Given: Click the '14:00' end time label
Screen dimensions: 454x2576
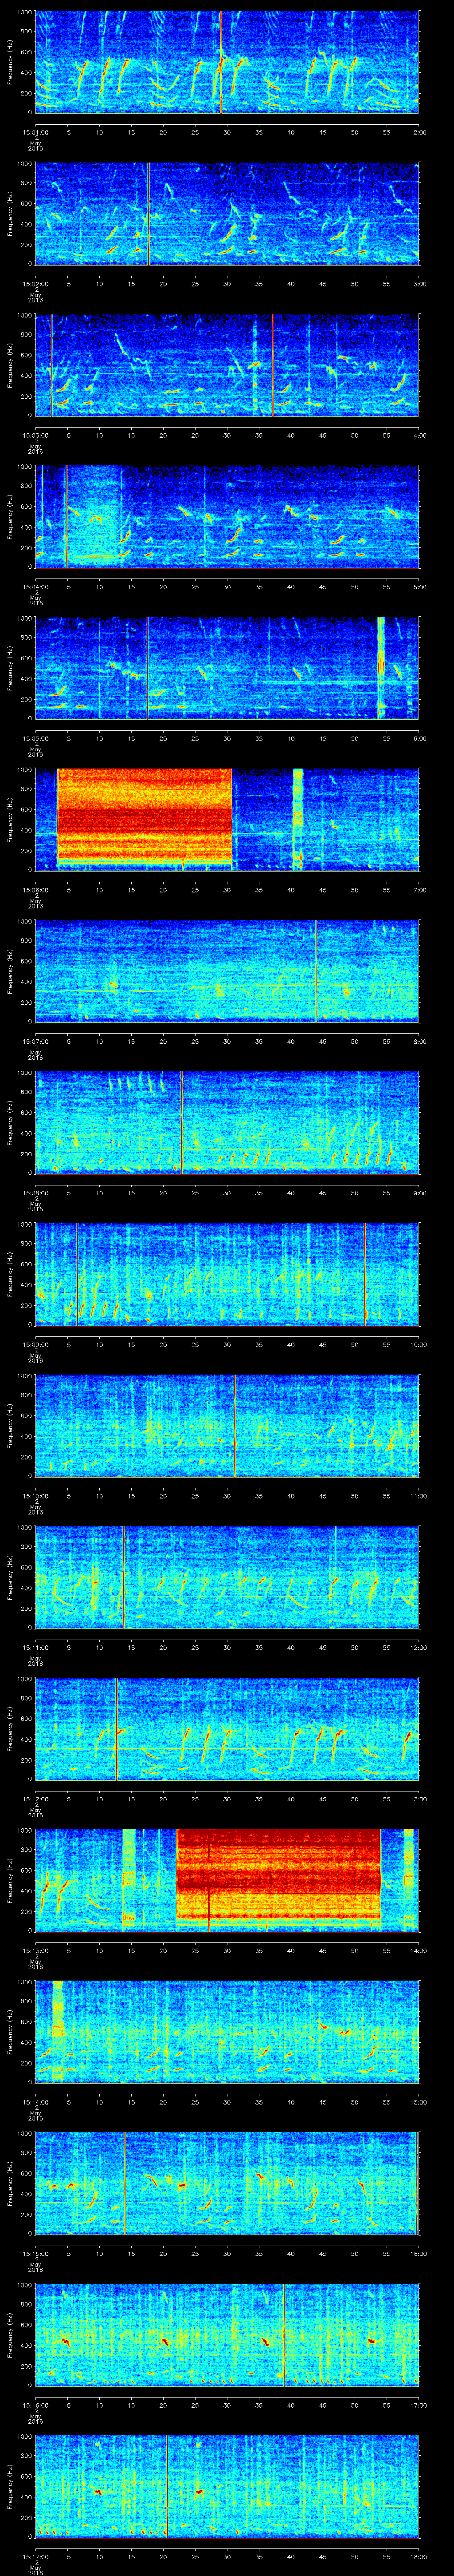Looking at the screenshot, I should [418, 1950].
